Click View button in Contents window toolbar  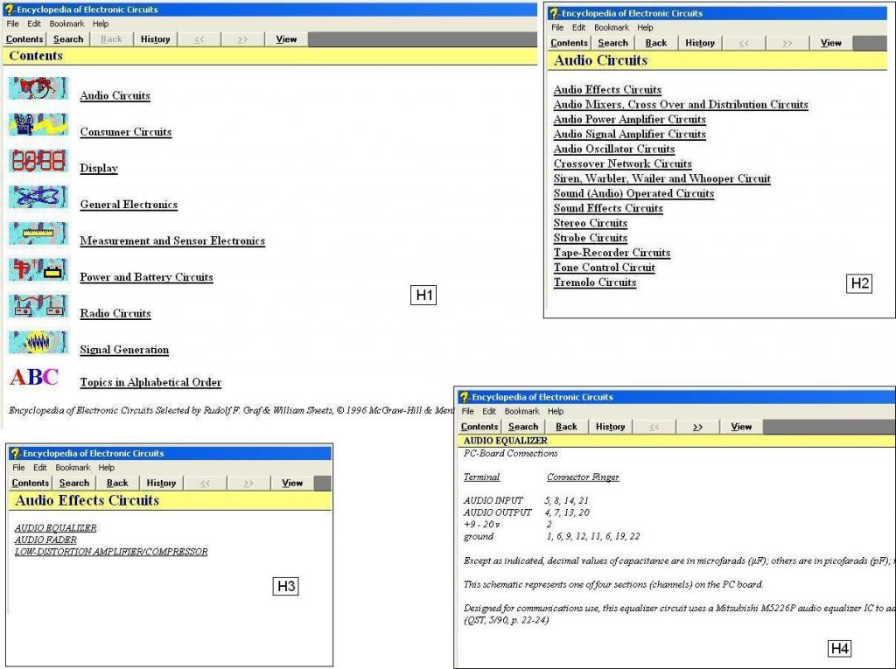[x=286, y=38]
